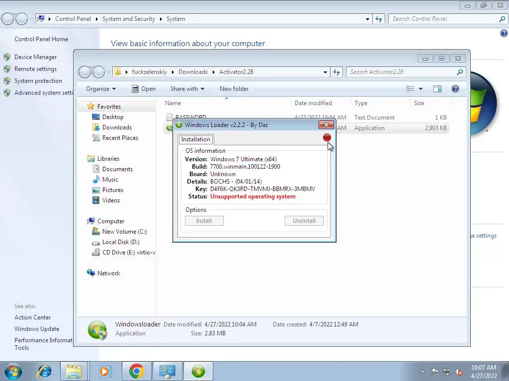The height and width of the screenshot is (381, 509).
Task: Launch Internet Explorer from taskbar
Action: [x=44, y=371]
